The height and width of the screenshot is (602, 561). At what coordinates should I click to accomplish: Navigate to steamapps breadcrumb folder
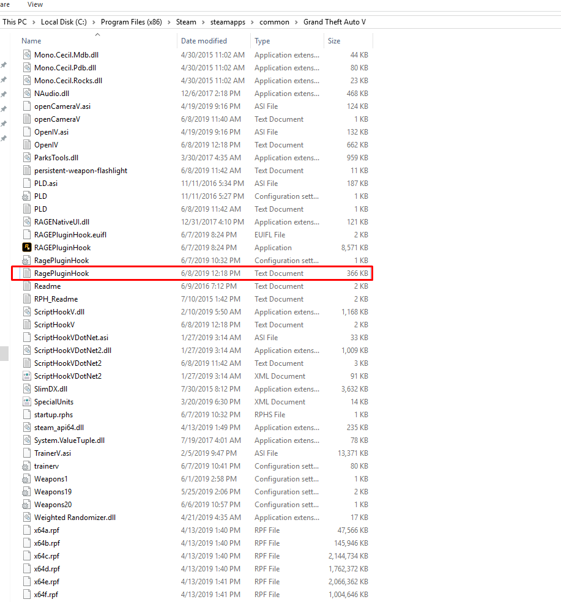point(228,22)
